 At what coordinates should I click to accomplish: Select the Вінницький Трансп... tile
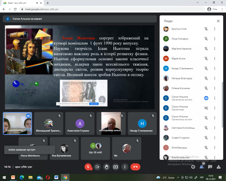tap(49, 123)
